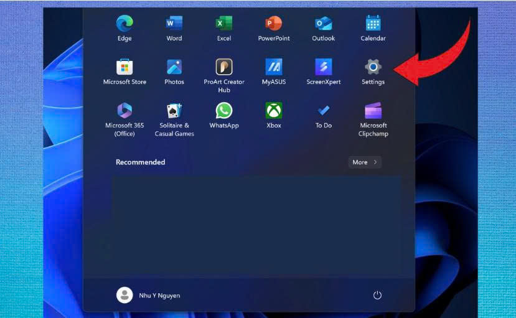Open the user account avatar
The height and width of the screenshot is (318, 516).
point(124,295)
